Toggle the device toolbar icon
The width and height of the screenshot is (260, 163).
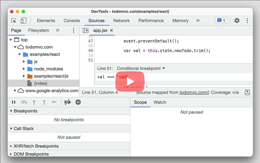pyautogui.click(x=23, y=21)
